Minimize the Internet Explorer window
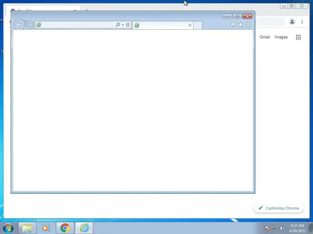 (x=227, y=16)
